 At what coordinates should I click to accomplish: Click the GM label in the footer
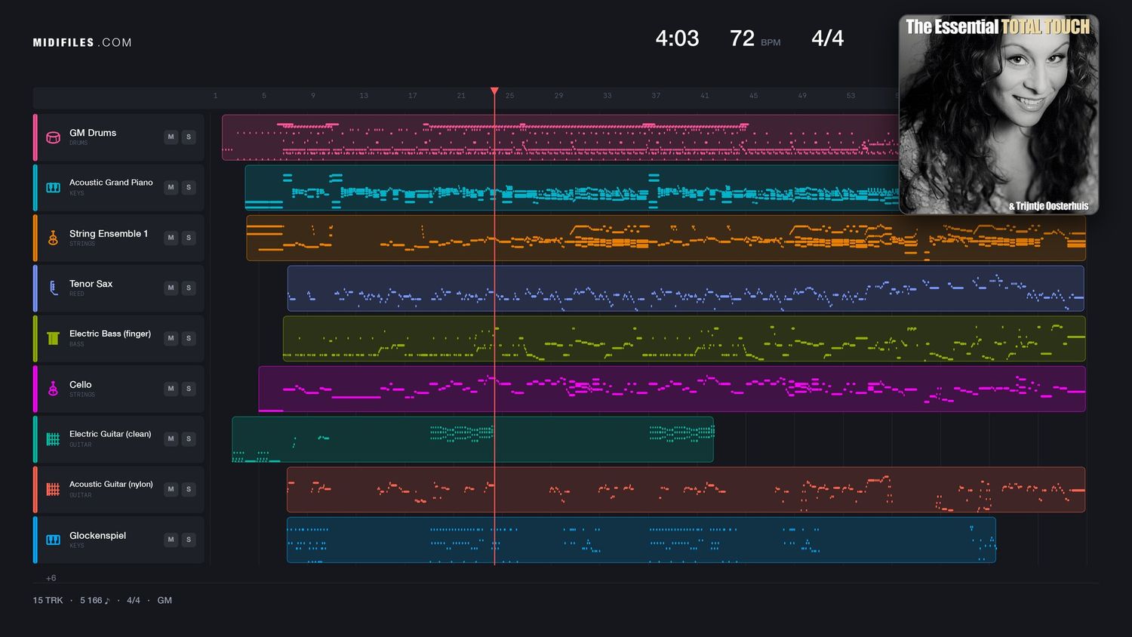[x=165, y=601]
